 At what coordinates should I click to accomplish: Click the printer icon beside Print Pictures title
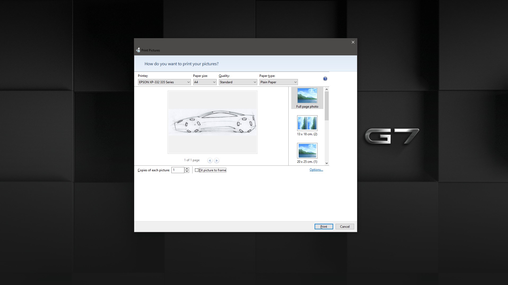pos(138,50)
